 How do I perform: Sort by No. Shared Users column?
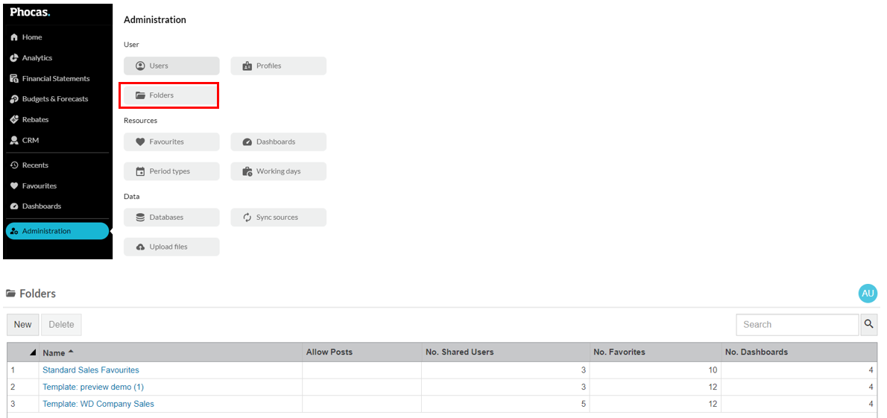tap(459, 352)
